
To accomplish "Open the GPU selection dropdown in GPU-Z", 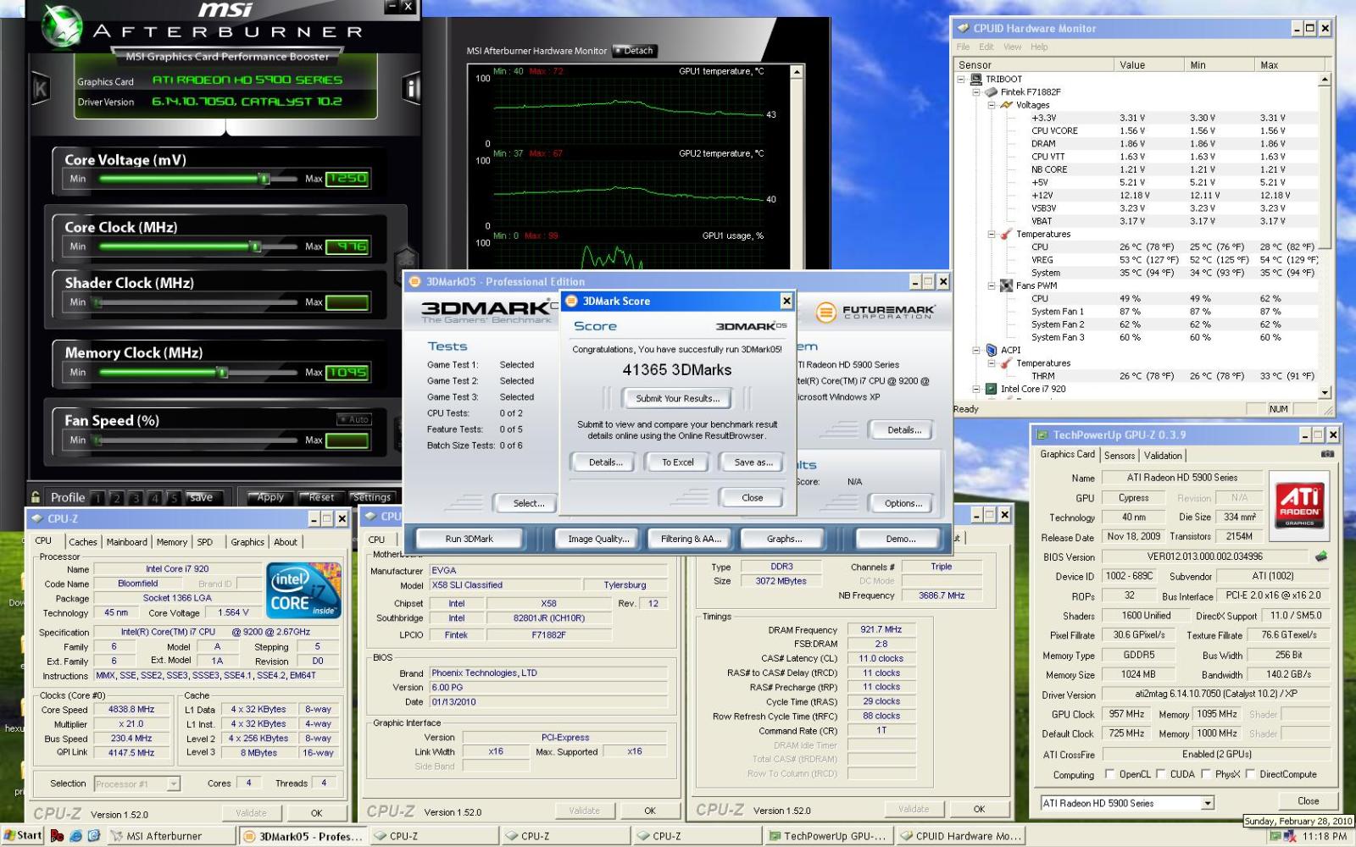I will click(1208, 803).
